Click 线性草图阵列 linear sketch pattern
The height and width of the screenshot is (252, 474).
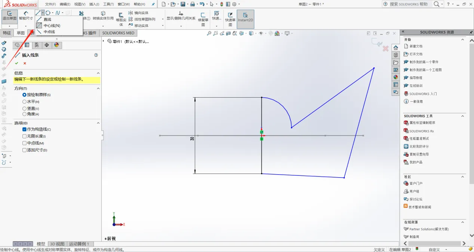[x=142, y=19]
